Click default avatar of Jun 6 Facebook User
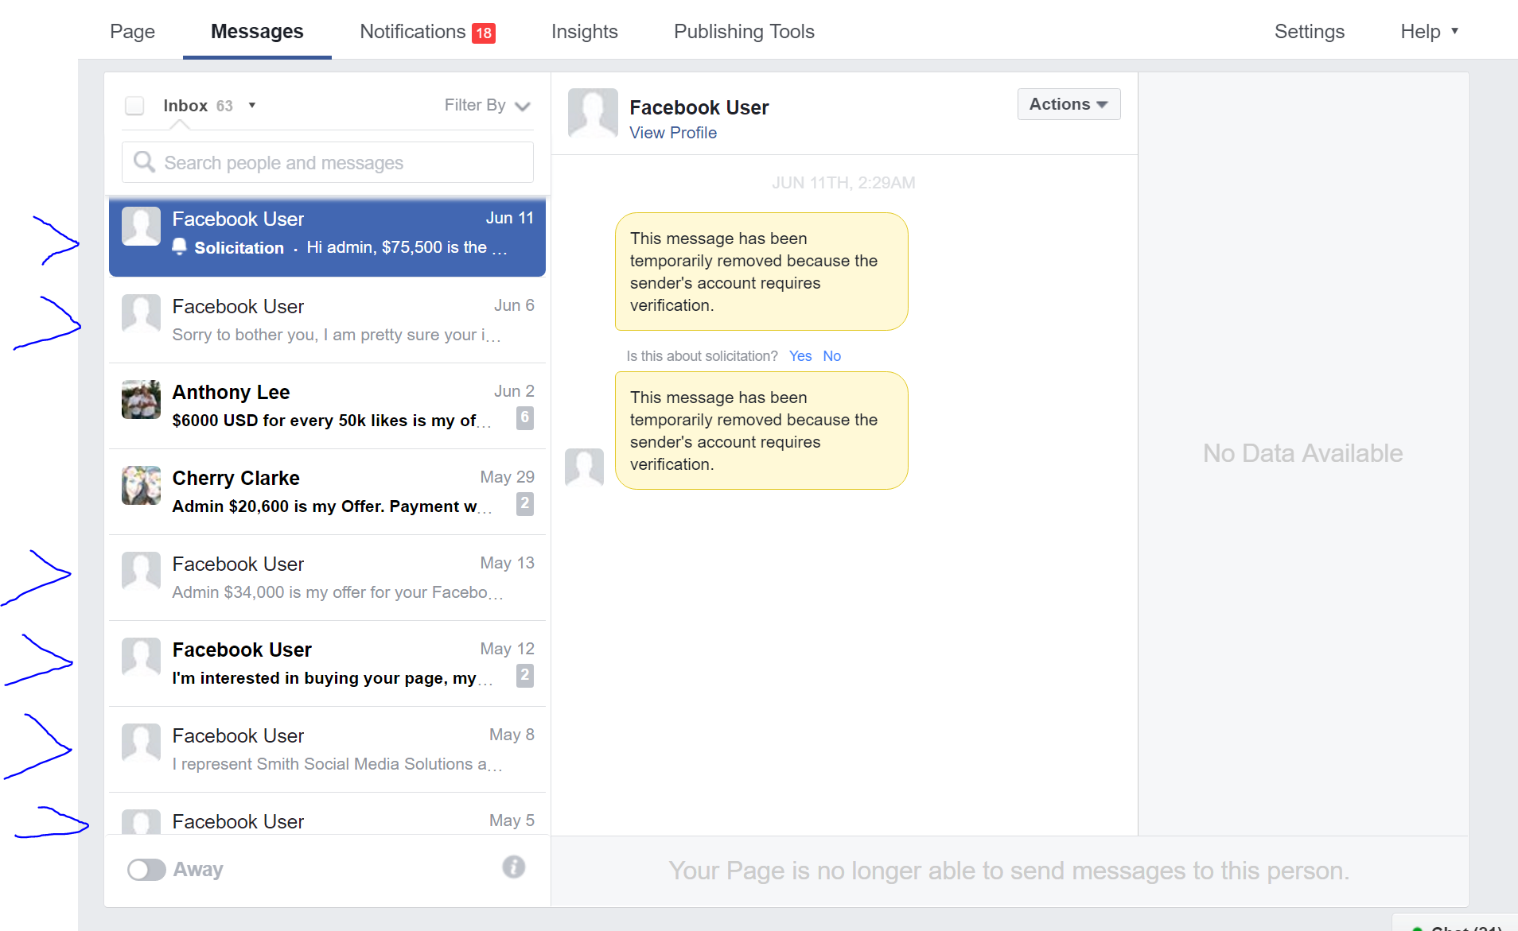 (141, 313)
